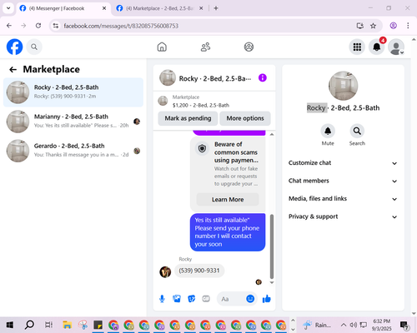Attach a photo file icon

pyautogui.click(x=177, y=299)
